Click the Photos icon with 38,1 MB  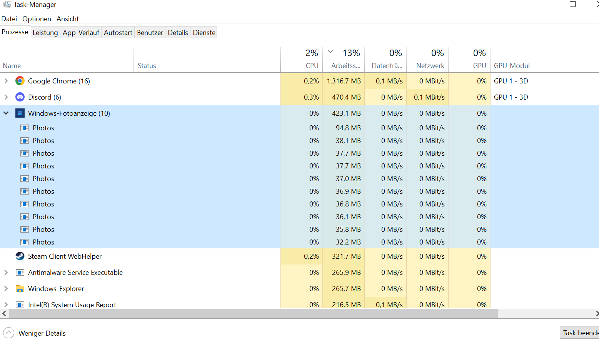point(25,140)
